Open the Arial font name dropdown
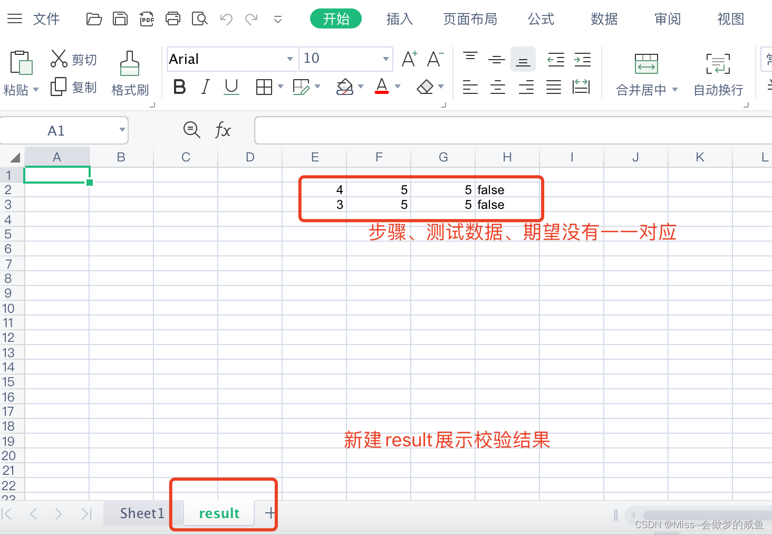The height and width of the screenshot is (535, 772). point(289,59)
